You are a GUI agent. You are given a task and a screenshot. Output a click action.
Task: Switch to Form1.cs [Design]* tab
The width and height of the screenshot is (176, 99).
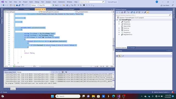point(68,9)
